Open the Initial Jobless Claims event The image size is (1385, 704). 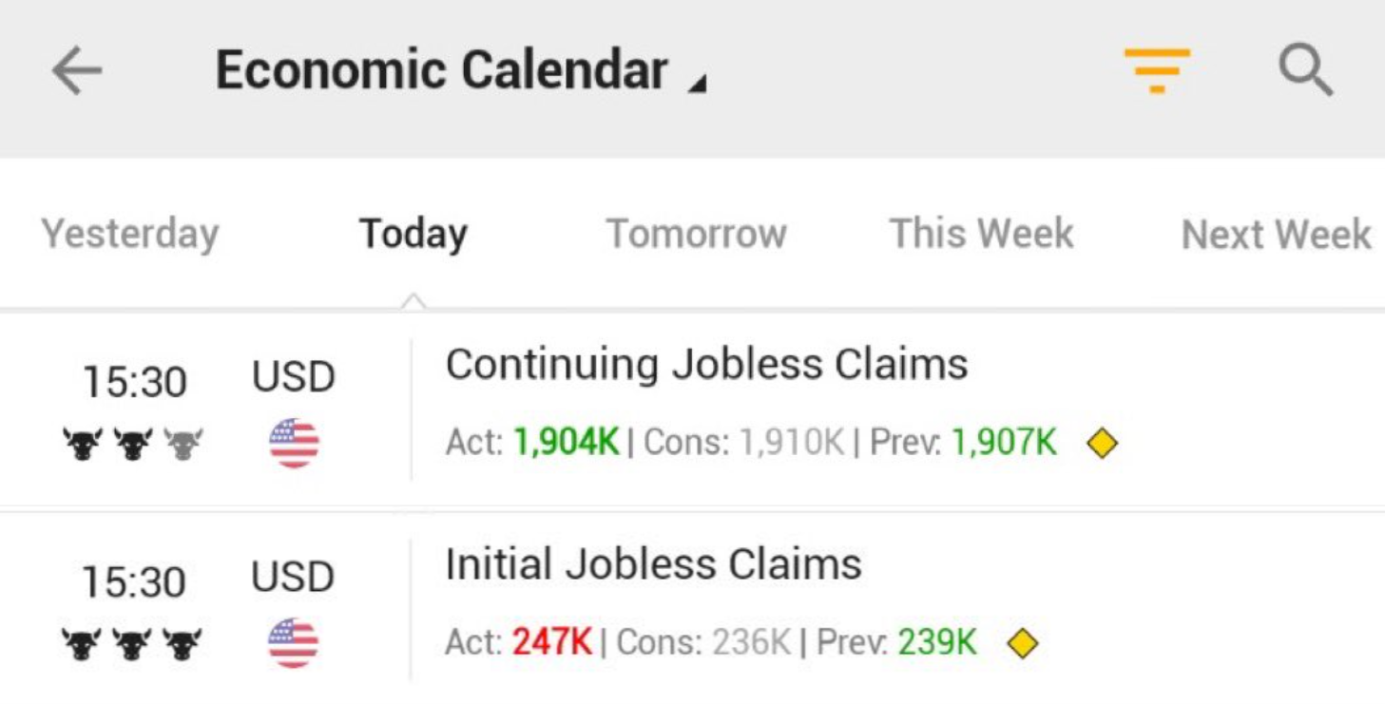tap(653, 565)
